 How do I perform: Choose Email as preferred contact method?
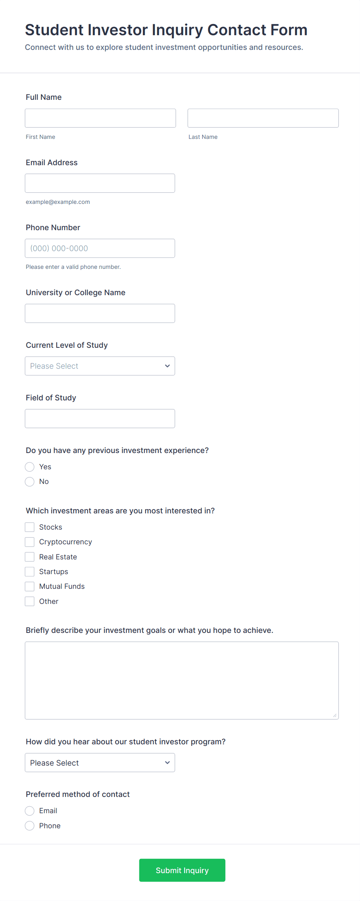coord(30,811)
